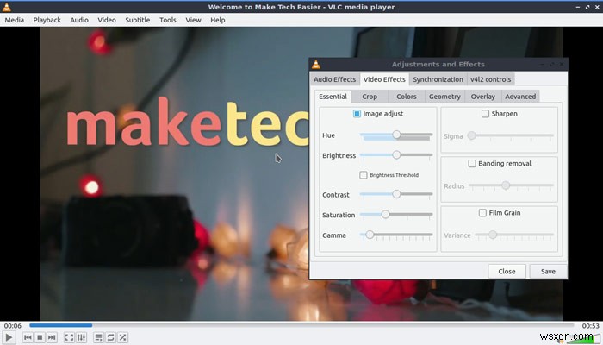
Task: Skip to previous media track
Action: pos(28,338)
